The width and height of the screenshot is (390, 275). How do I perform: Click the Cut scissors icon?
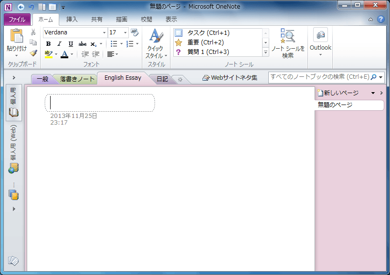(x=33, y=32)
